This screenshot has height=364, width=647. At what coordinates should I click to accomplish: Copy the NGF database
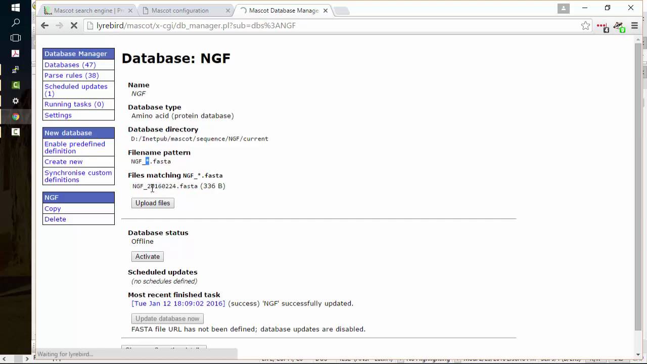click(x=53, y=208)
